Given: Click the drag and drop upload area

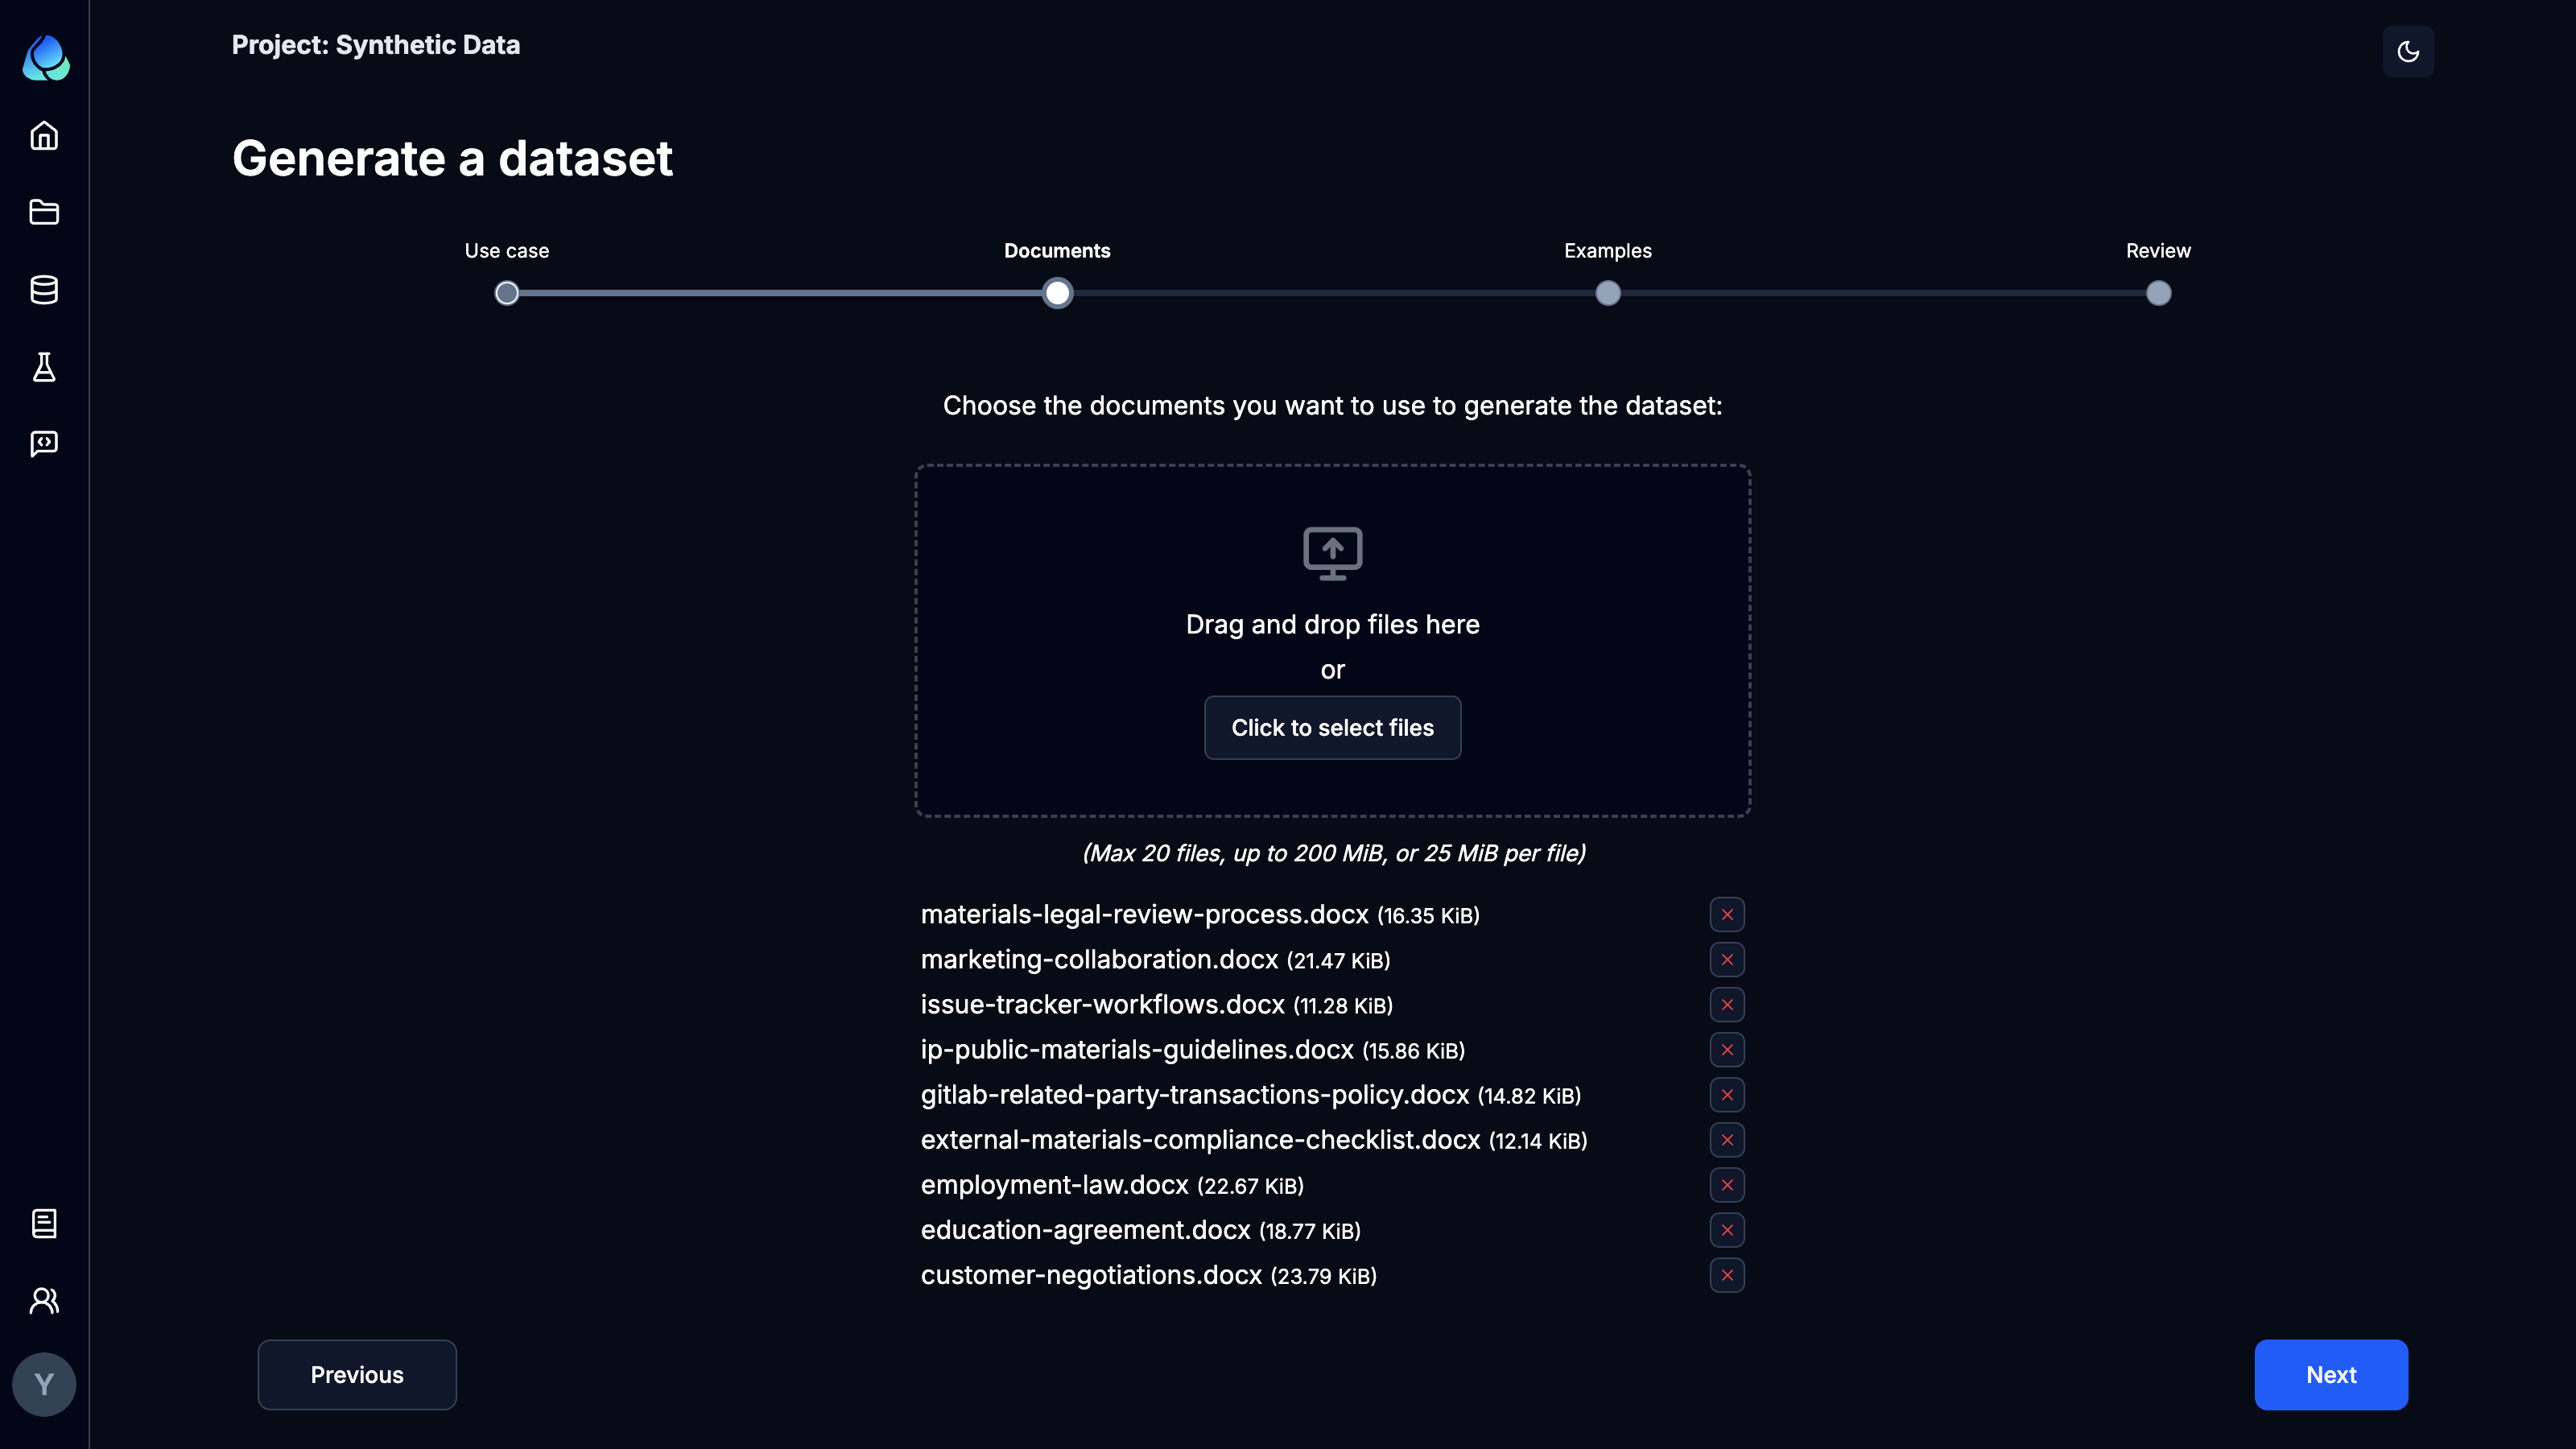Looking at the screenshot, I should point(1332,641).
